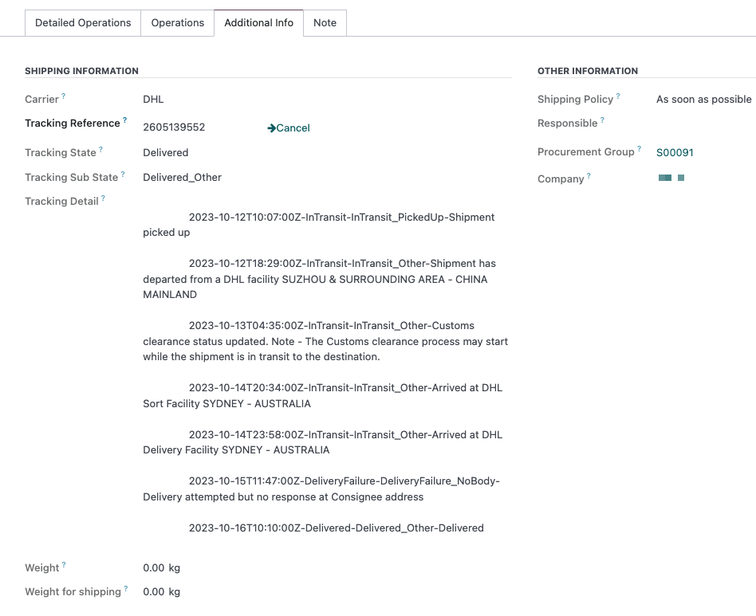Click the Other Information section header

[587, 71]
